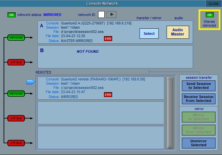The image size is (222, 155).
Task: Click the top green mirrored status label
Action: point(16,38)
